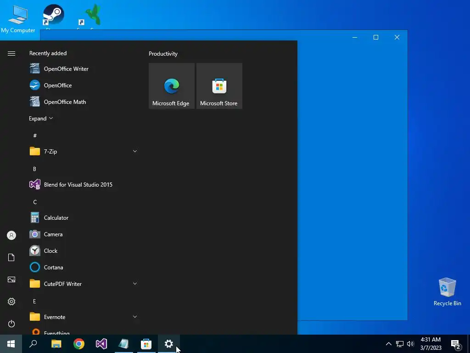
Task: Click the E letter header
Action: coord(34,302)
